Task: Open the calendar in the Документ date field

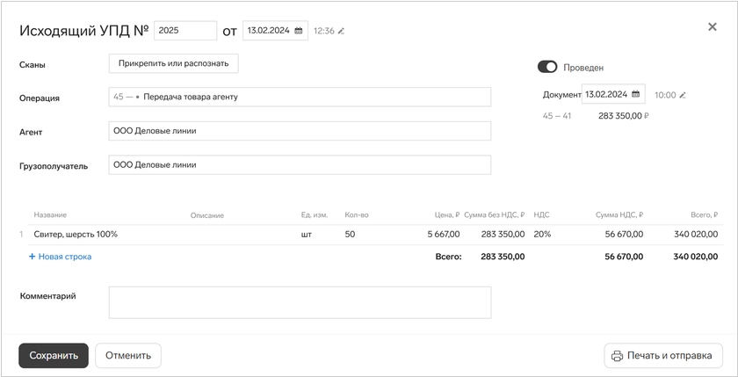Action: (635, 95)
